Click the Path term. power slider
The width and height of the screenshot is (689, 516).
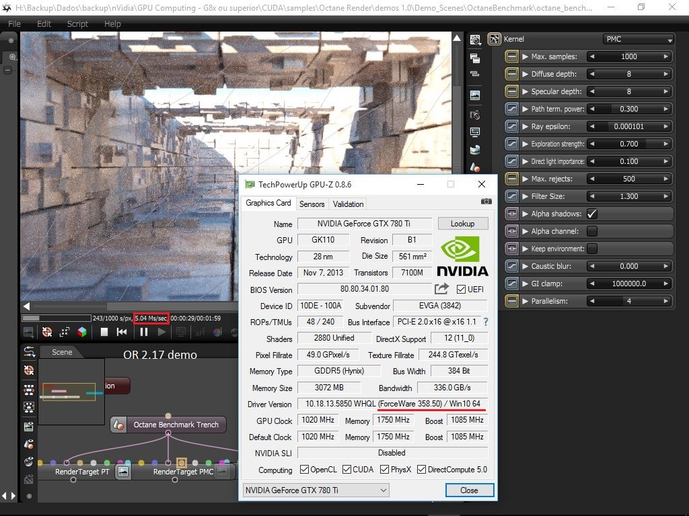tap(629, 109)
